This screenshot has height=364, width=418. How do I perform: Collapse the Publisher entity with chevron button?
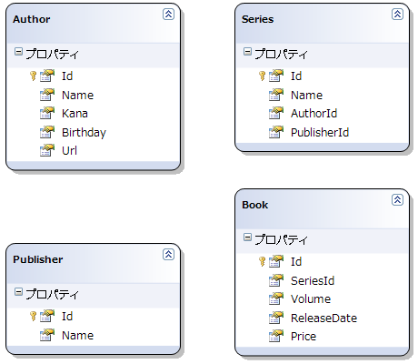tap(168, 254)
